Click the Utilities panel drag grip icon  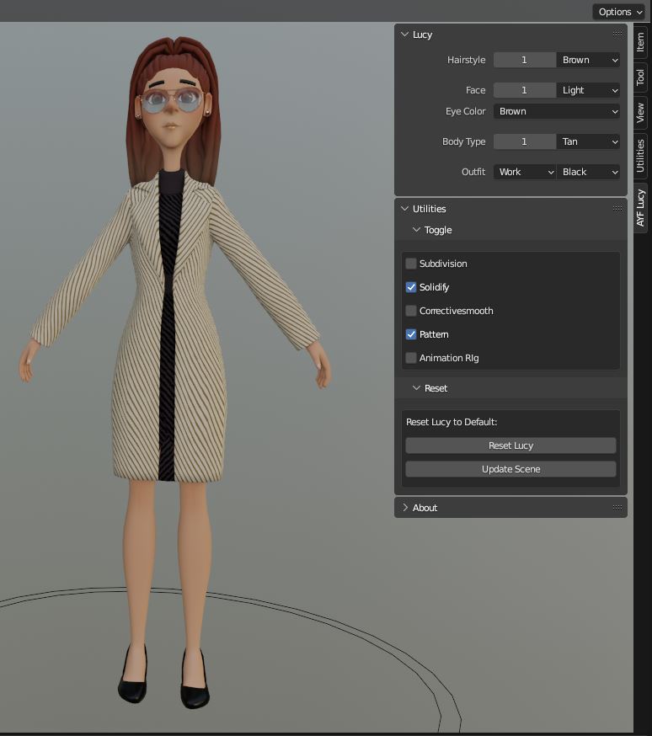(617, 209)
